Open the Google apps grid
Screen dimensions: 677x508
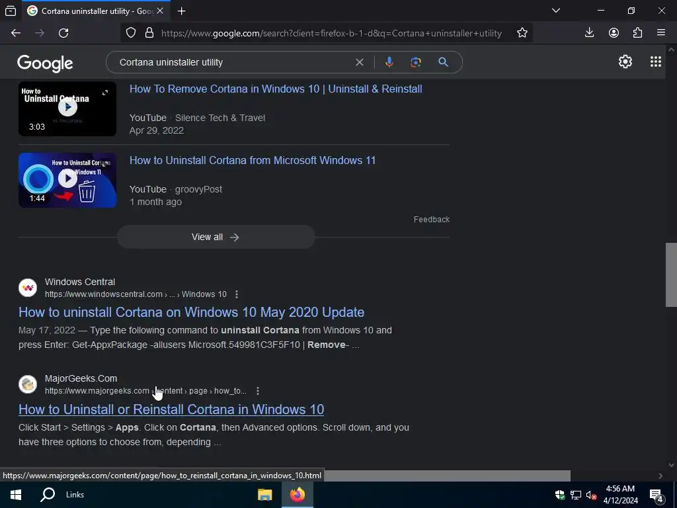click(x=655, y=62)
